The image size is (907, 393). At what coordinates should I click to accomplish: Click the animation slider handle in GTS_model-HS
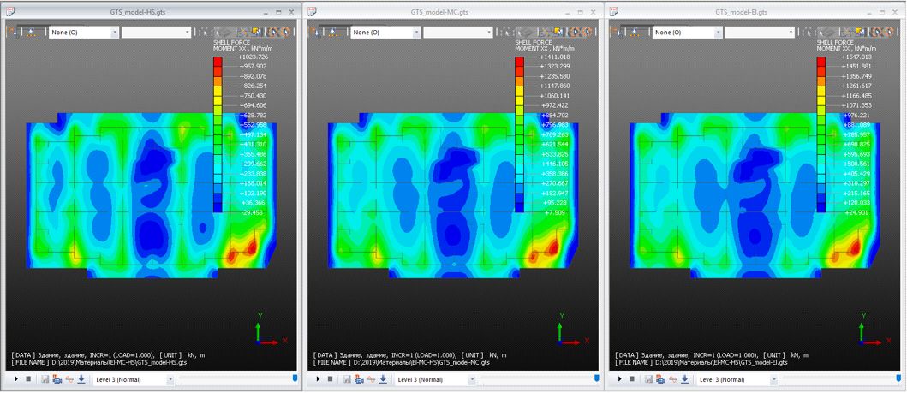(296, 378)
